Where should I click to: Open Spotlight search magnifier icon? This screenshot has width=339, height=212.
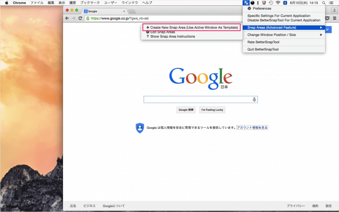coord(323,3)
